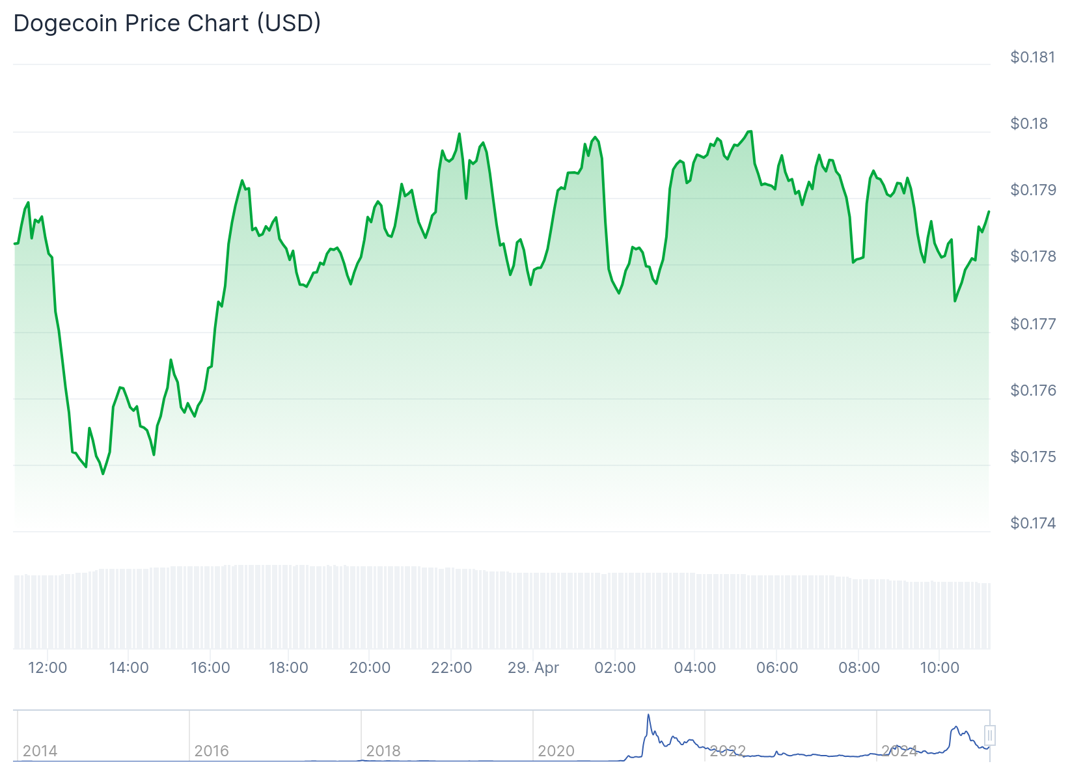Click the 2016 label in the navigator
Screen dimensions: 1070x781
click(x=212, y=751)
